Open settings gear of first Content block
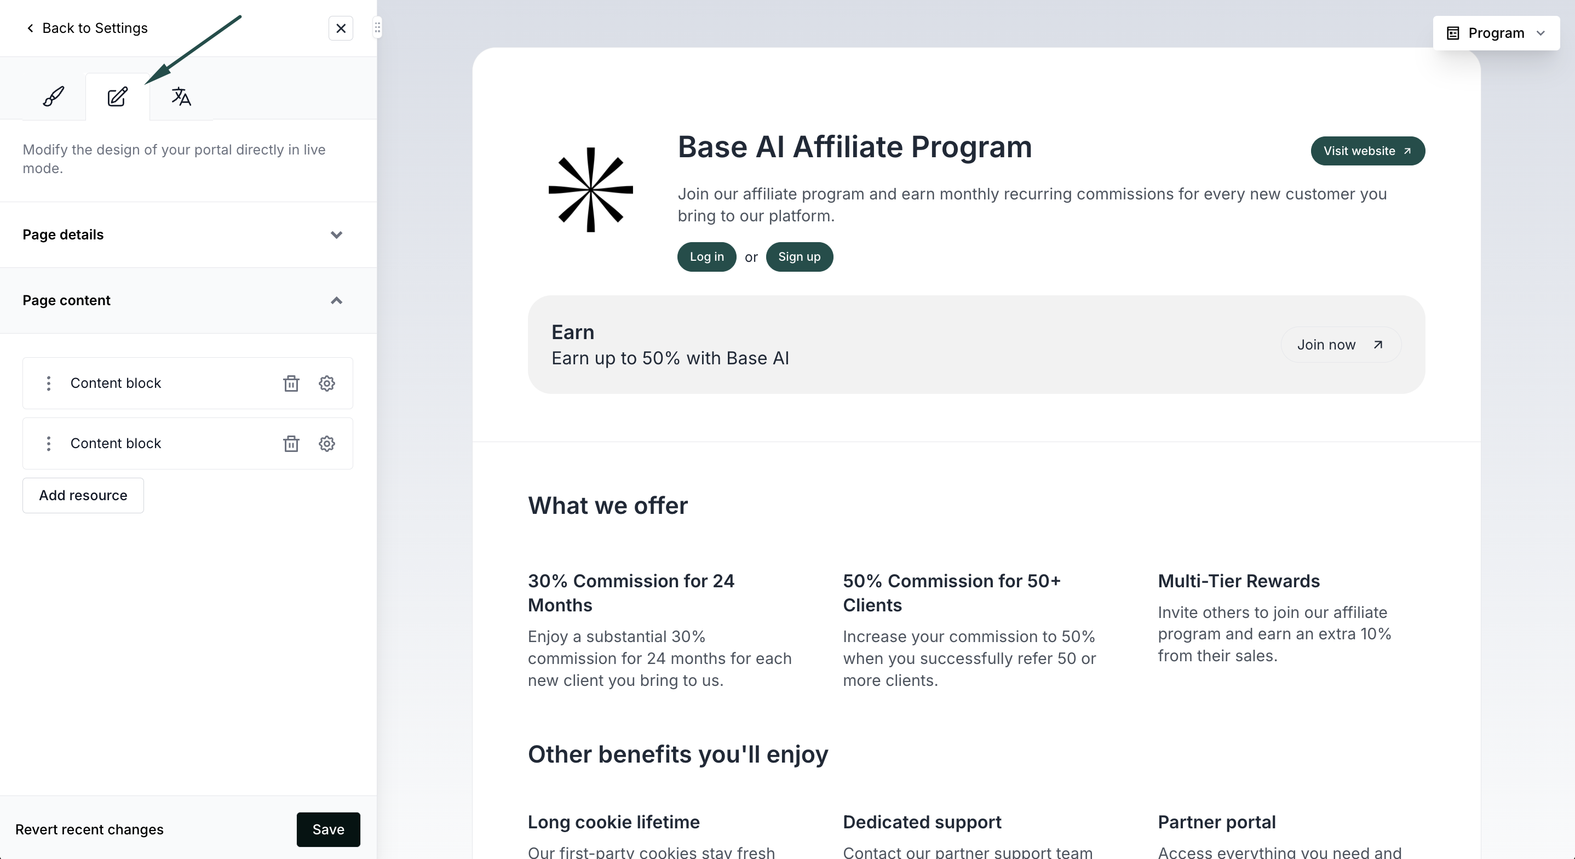This screenshot has width=1575, height=859. pyautogui.click(x=327, y=383)
